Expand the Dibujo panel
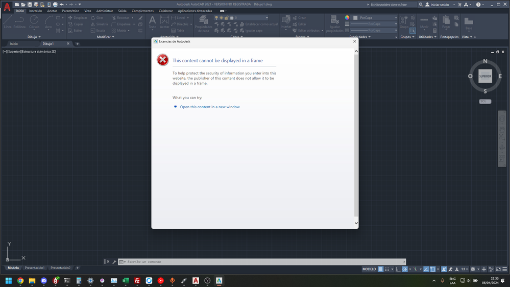Viewport: 510px width, 287px height. (34, 37)
